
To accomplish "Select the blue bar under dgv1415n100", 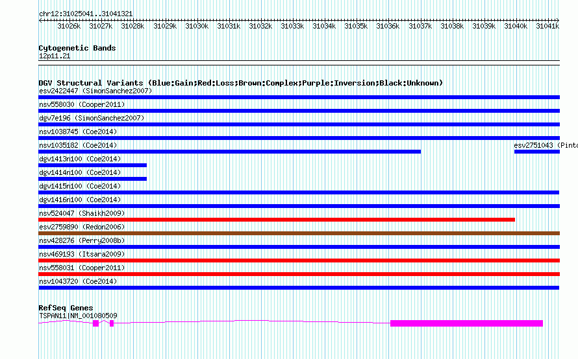I will click(299, 192).
